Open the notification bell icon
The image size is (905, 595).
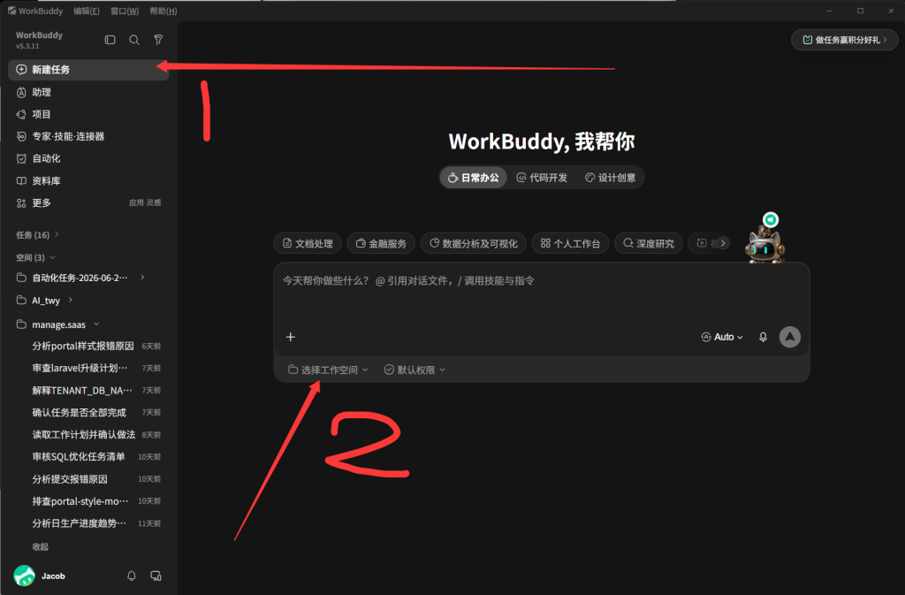[x=132, y=576]
